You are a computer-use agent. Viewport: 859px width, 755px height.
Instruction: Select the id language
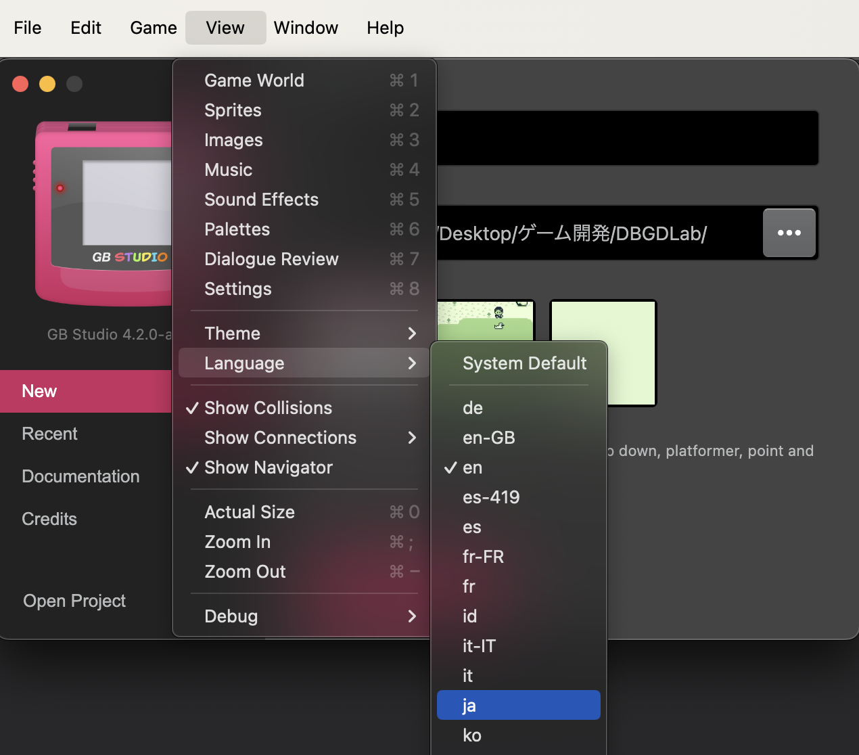click(519, 616)
